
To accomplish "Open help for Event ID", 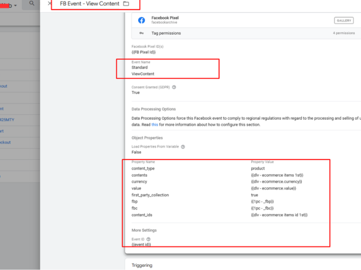I will click(x=148, y=239).
